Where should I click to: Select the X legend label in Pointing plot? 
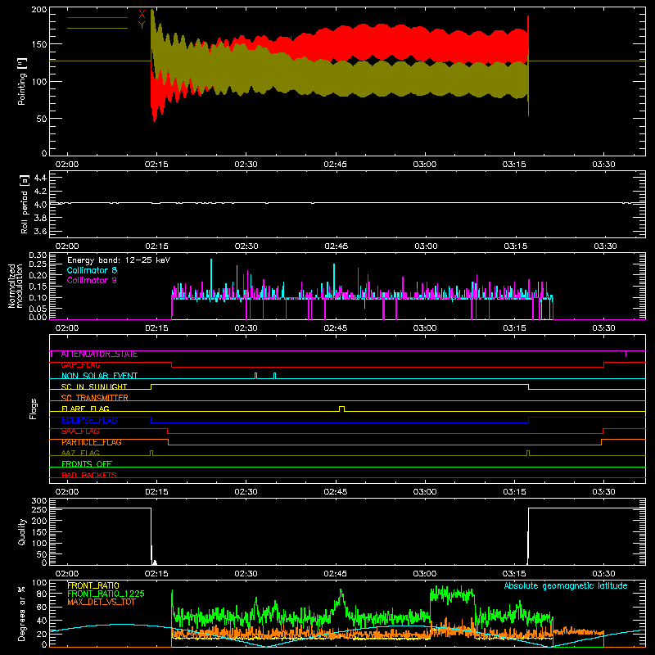click(142, 15)
